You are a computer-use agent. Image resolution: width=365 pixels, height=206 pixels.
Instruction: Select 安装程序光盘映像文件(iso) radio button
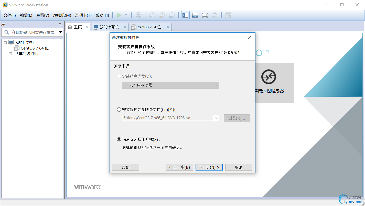tap(119, 110)
